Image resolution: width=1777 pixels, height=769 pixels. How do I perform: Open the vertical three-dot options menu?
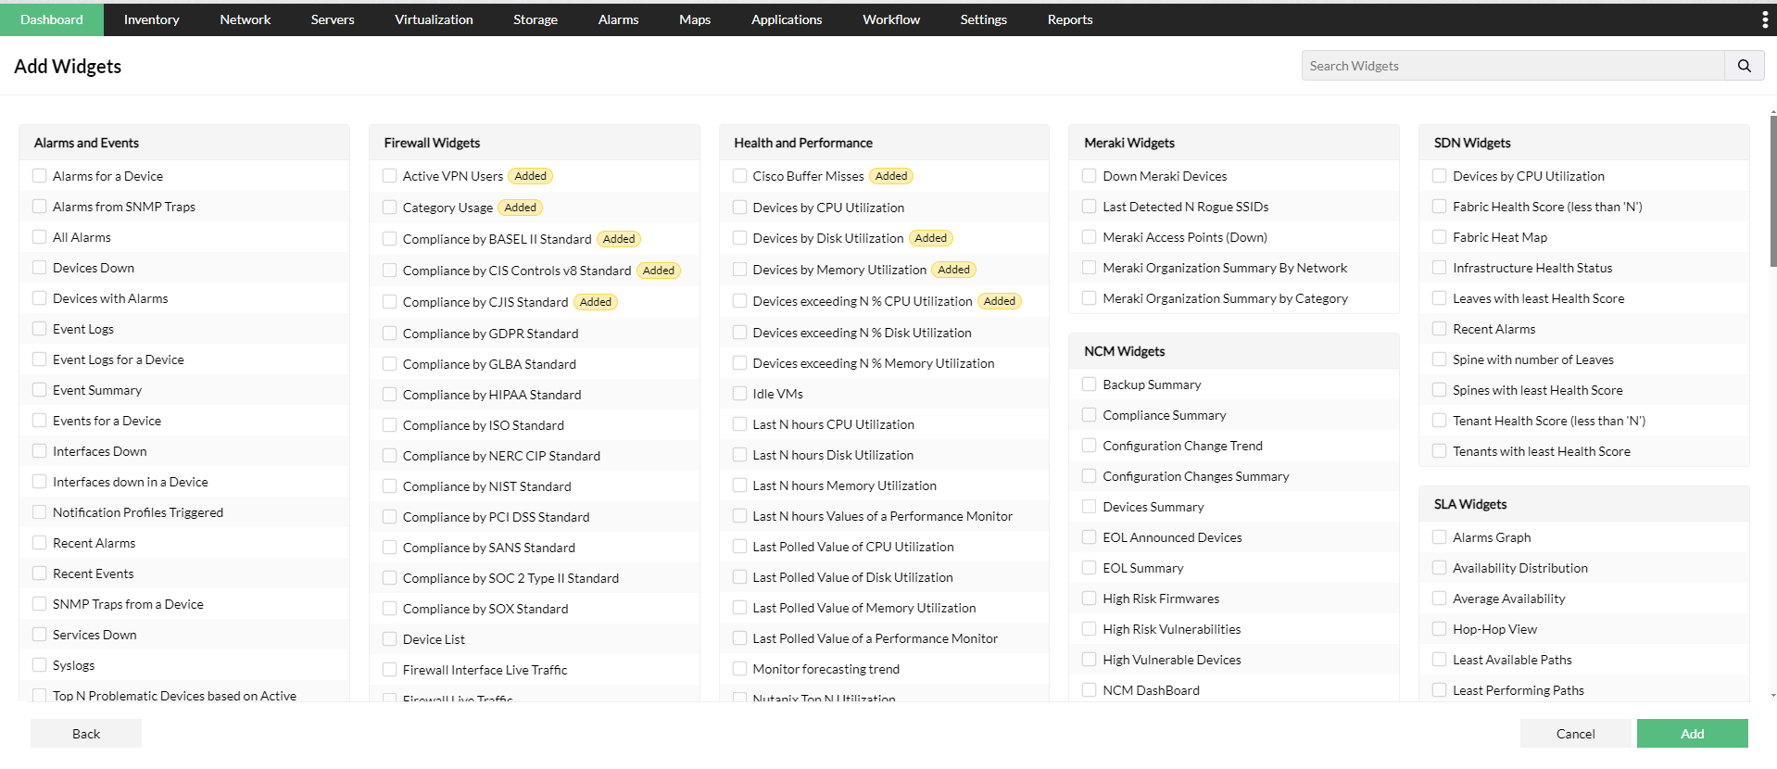pyautogui.click(x=1764, y=19)
